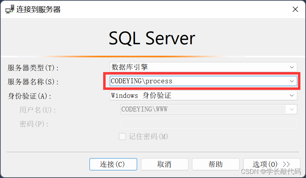Viewport: 306px width, 178px height.
Task: Click the 取消 cancel button
Action: pos(164,164)
